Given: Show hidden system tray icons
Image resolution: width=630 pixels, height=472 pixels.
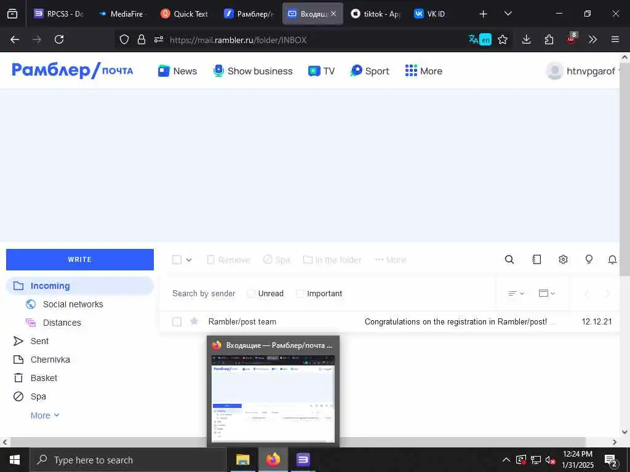Looking at the screenshot, I should tap(506, 460).
